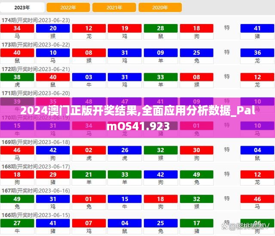Select green ball 27 in the 166期 row
The width and height of the screenshot is (275, 236).
tap(17, 223)
